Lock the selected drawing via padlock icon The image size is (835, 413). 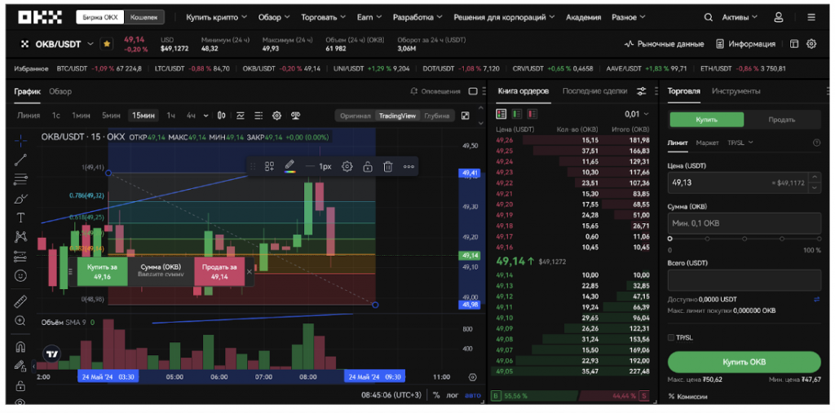(x=368, y=166)
